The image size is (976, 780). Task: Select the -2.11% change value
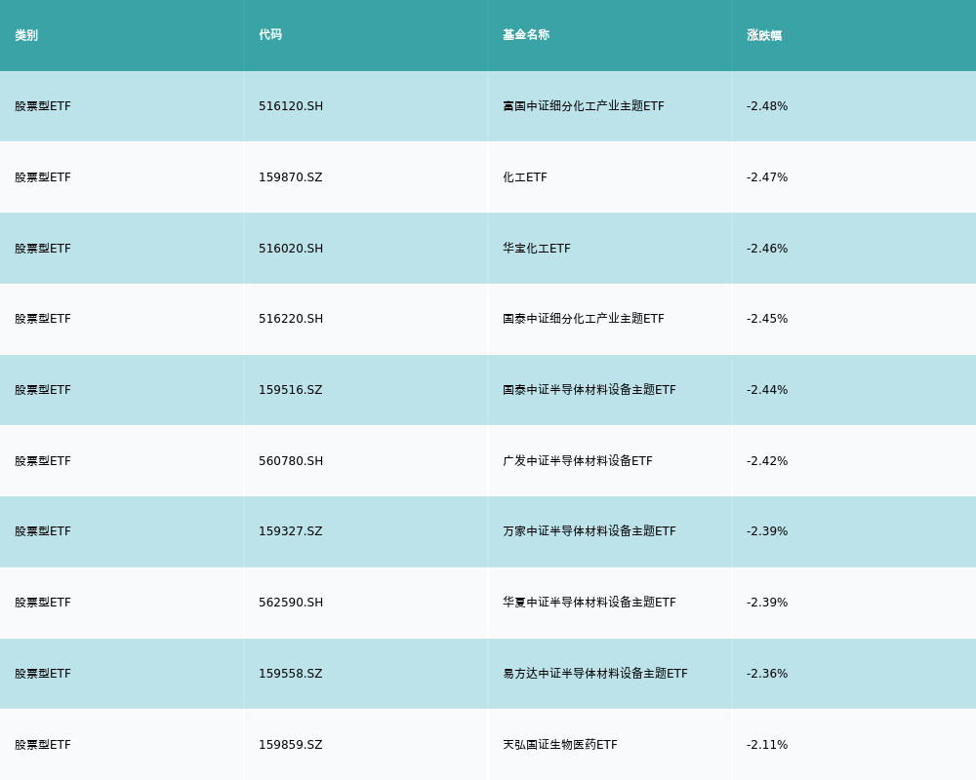tap(767, 745)
